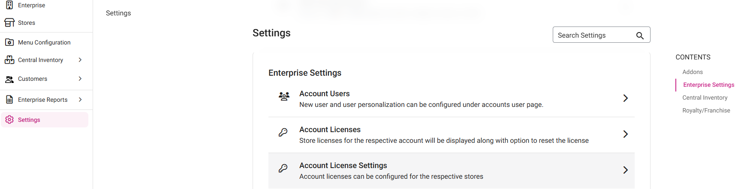Open Account Users via its right chevron

[x=625, y=98]
